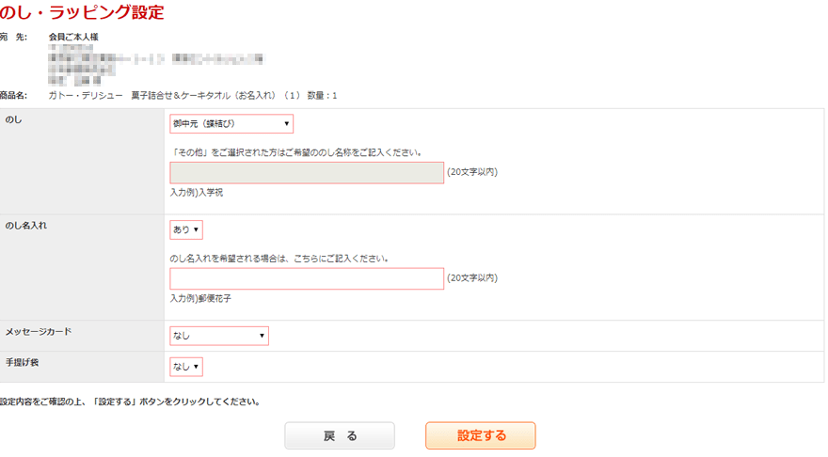Focus the のし名入れ name input field
Image resolution: width=828 pixels, height=457 pixels.
click(306, 278)
